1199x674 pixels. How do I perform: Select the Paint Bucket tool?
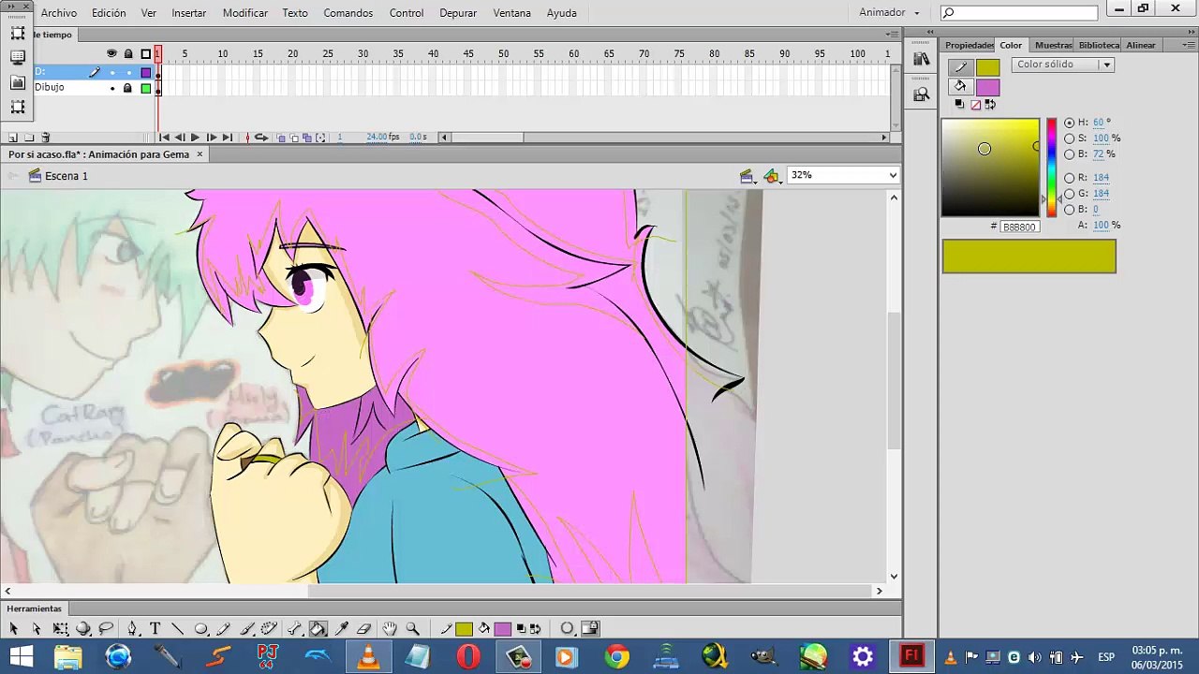318,629
